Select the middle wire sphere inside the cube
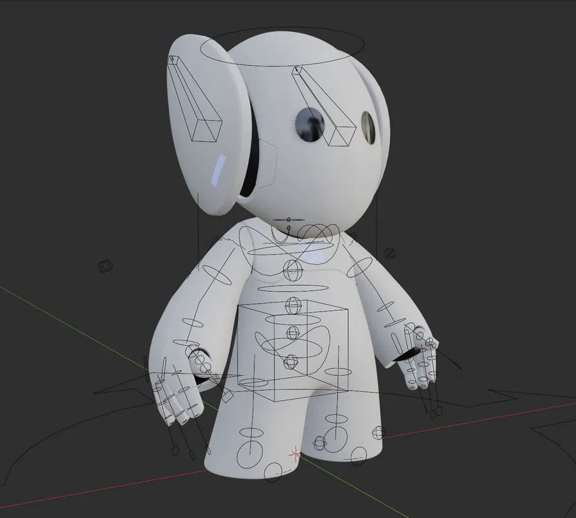This screenshot has width=576, height=518. (x=292, y=333)
